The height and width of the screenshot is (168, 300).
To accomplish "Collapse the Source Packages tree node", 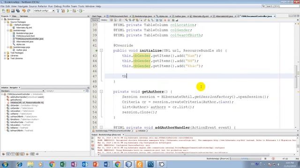I will click(5, 22).
